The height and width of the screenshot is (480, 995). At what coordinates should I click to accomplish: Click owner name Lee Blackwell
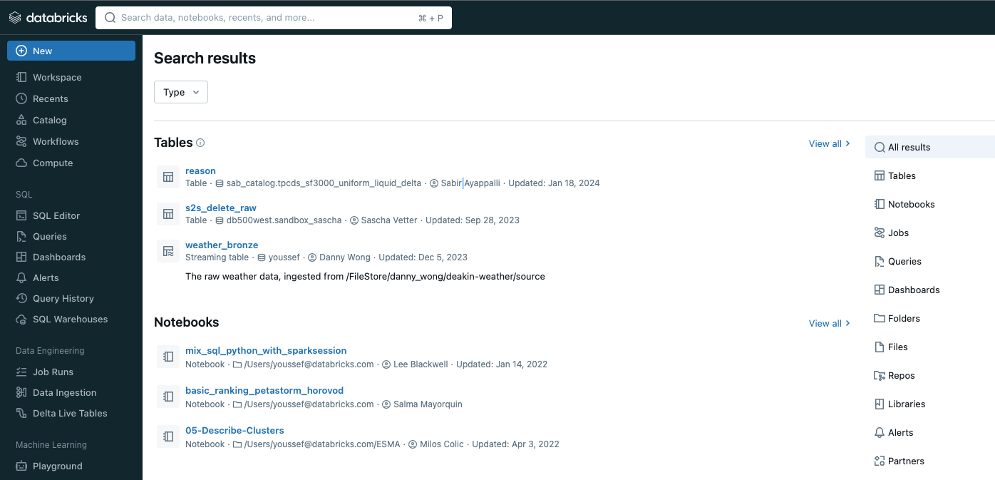coord(421,364)
